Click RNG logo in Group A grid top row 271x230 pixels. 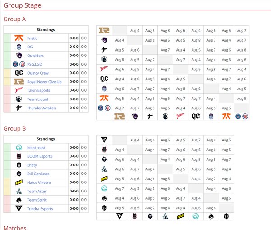pos(104,30)
